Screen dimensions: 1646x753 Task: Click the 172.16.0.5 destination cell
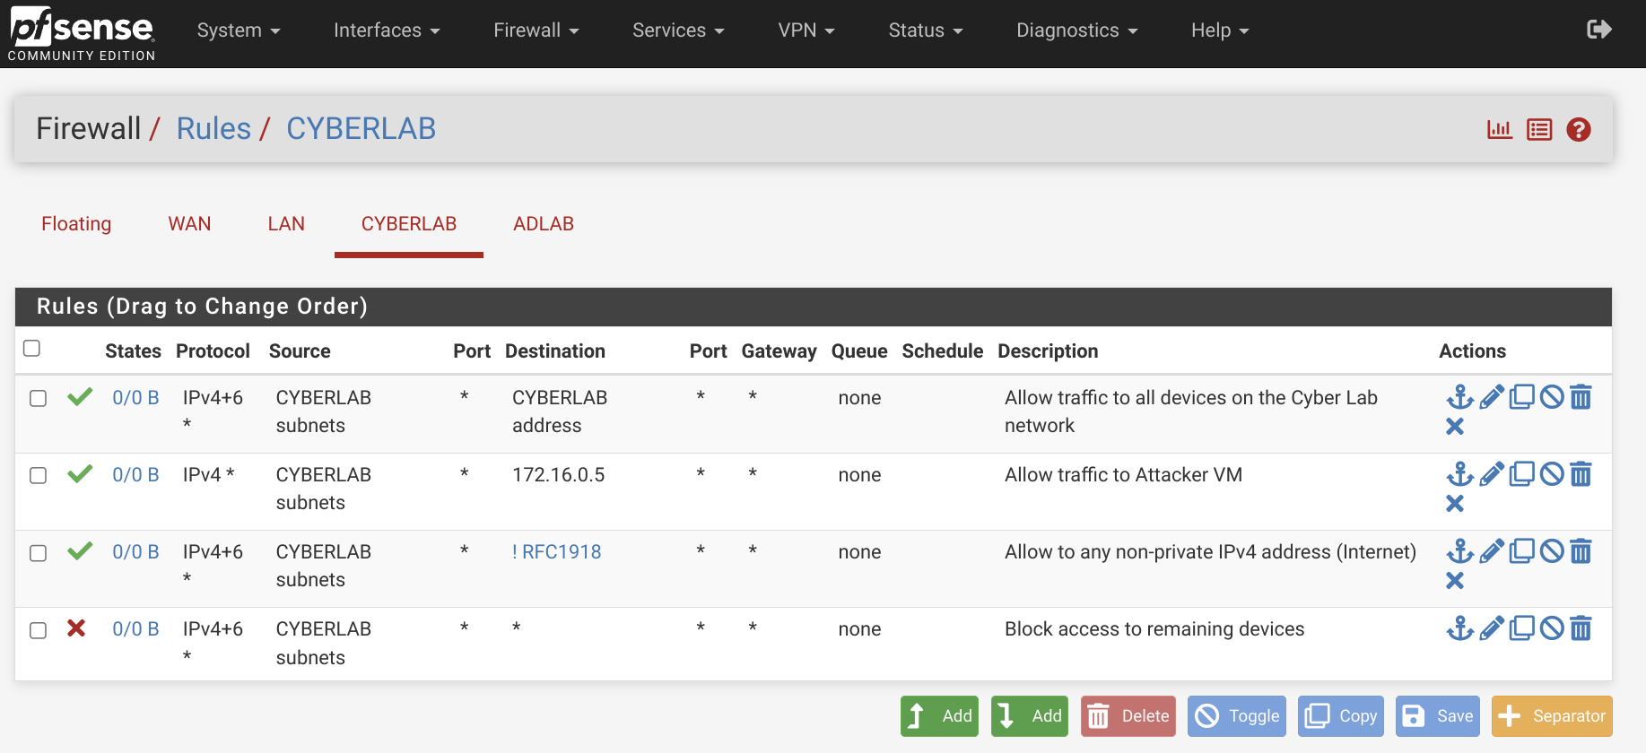[x=559, y=475]
